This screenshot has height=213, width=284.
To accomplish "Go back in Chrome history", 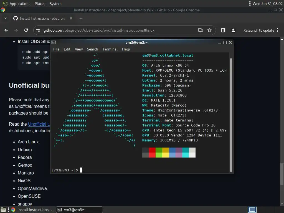I will pyautogui.click(x=6, y=30).
